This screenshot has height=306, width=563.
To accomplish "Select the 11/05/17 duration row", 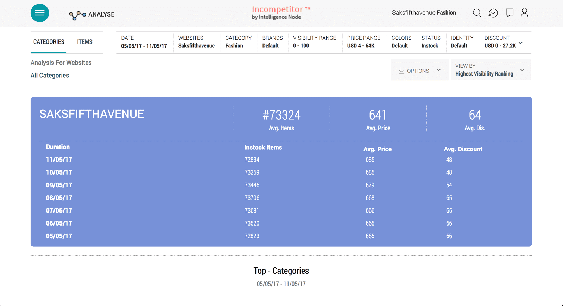I will click(x=59, y=160).
